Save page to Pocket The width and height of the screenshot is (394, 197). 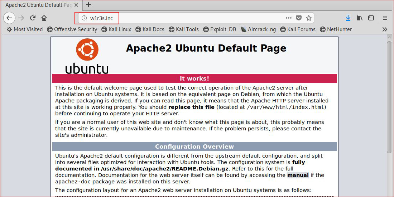click(298, 18)
